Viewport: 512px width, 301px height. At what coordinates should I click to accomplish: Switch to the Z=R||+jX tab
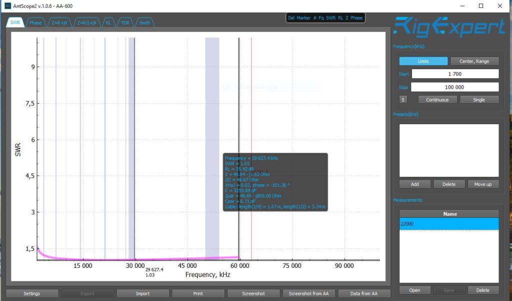87,23
